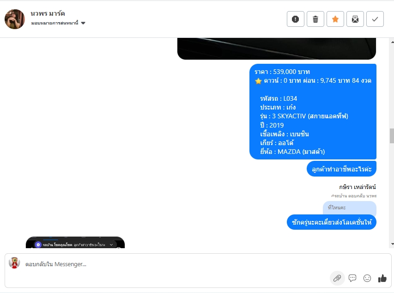
Task: Open the car photo at top
Action: [x=277, y=49]
